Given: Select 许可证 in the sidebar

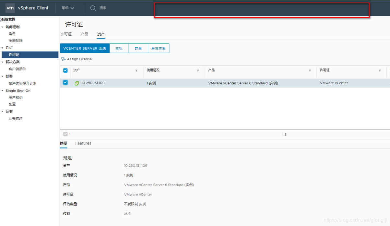Looking at the screenshot, I should point(29,55).
